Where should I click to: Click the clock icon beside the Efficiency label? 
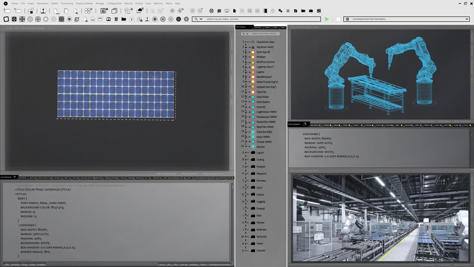(x=305, y=125)
